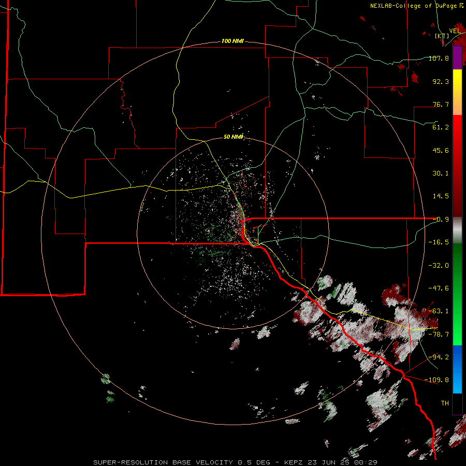Click the [KT] units label
Screen dimensions: 466x466
point(442,36)
